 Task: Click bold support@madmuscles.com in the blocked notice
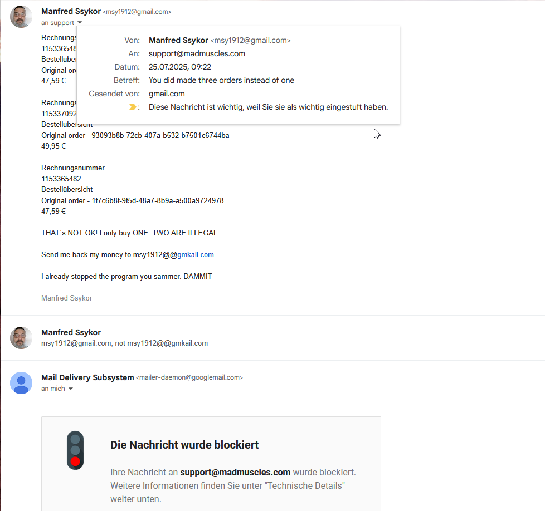coord(235,472)
